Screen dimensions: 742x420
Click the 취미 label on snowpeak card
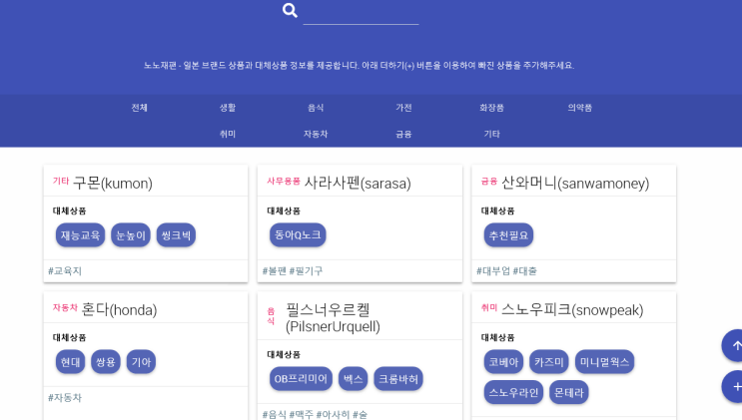489,307
